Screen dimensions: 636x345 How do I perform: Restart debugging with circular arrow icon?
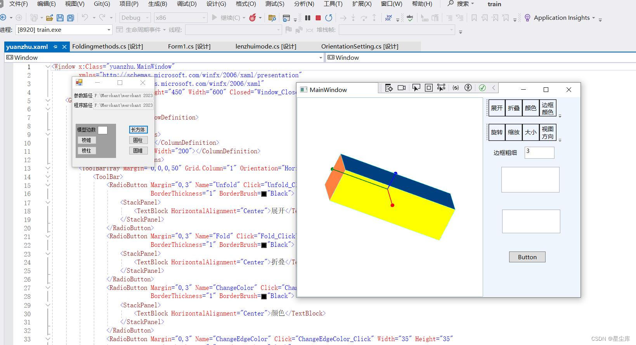point(329,18)
